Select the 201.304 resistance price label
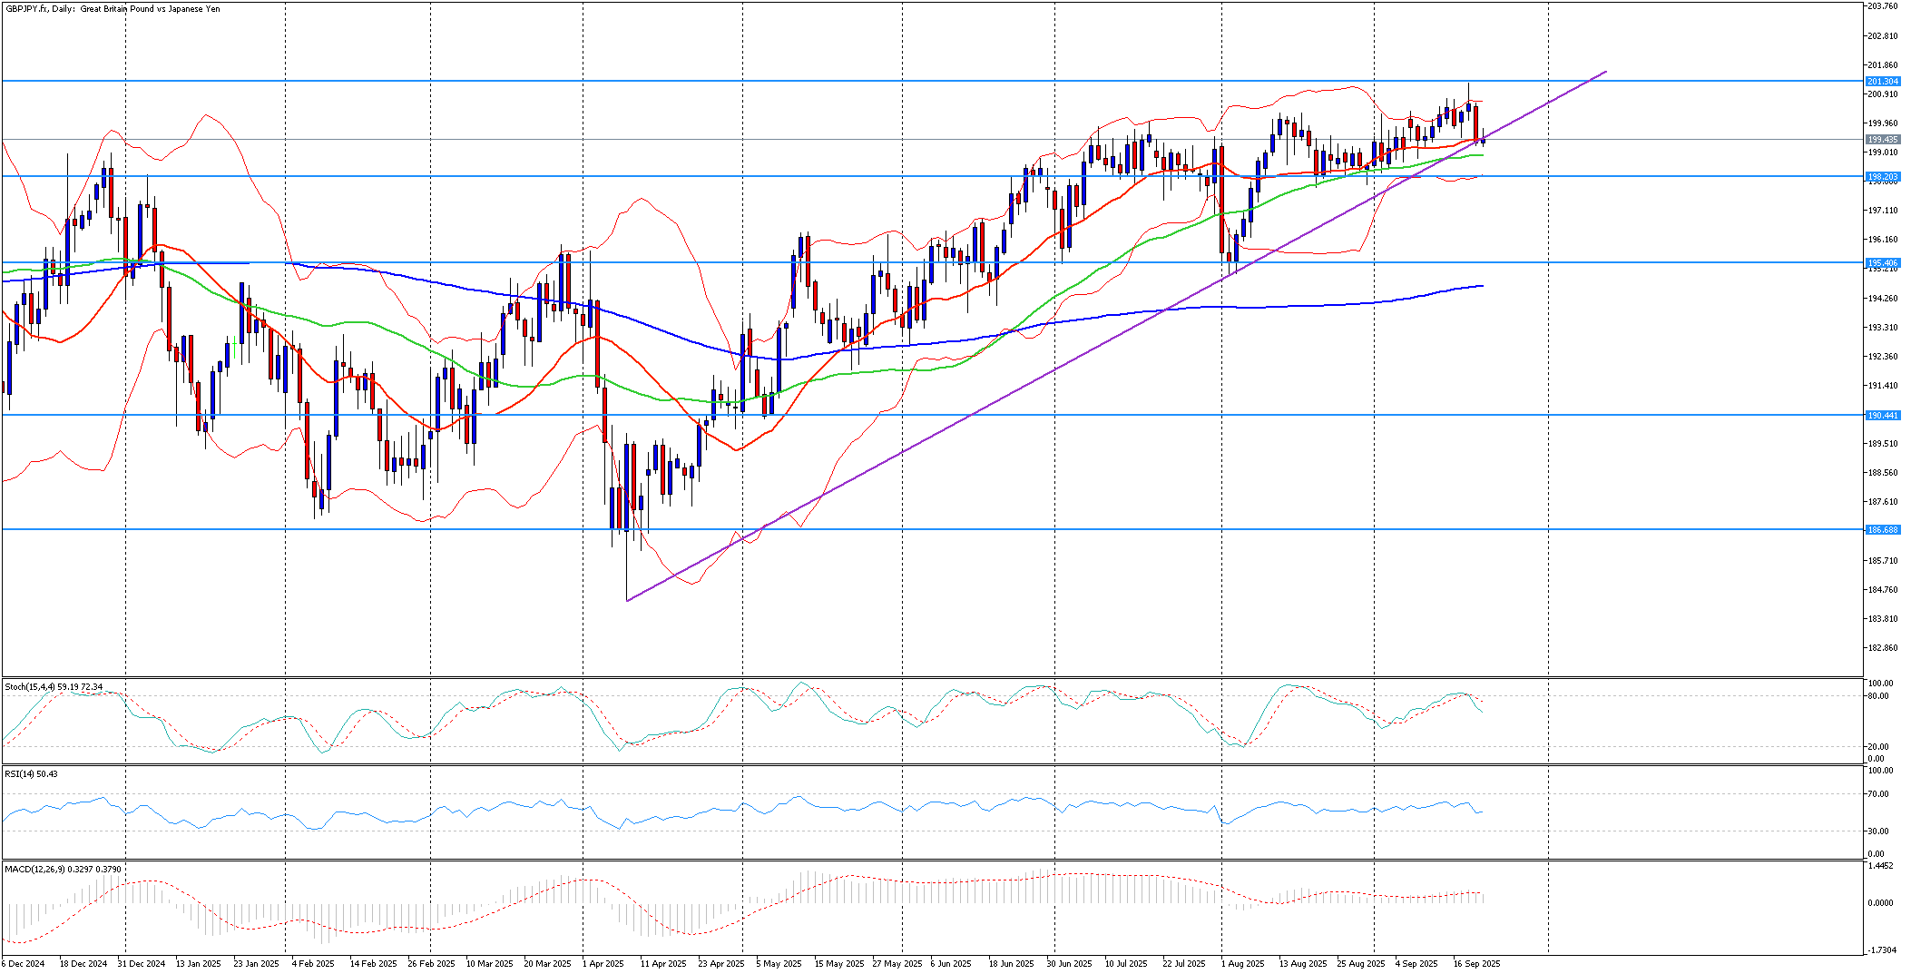1911x974 pixels. 1882,82
